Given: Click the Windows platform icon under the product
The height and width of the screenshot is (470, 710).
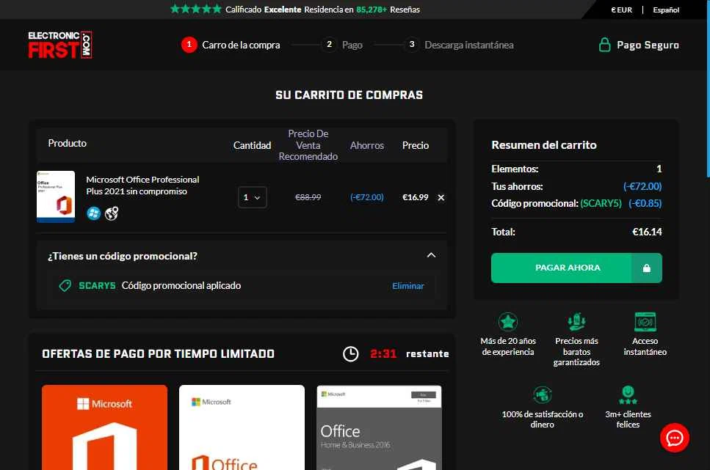Looking at the screenshot, I should (94, 213).
